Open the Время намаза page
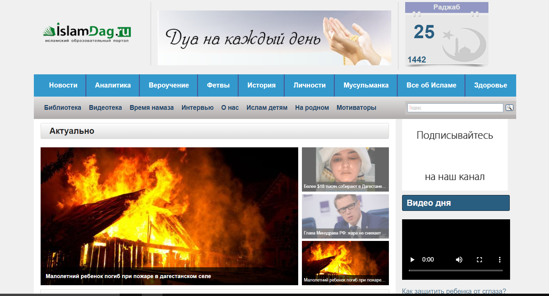 tap(151, 108)
